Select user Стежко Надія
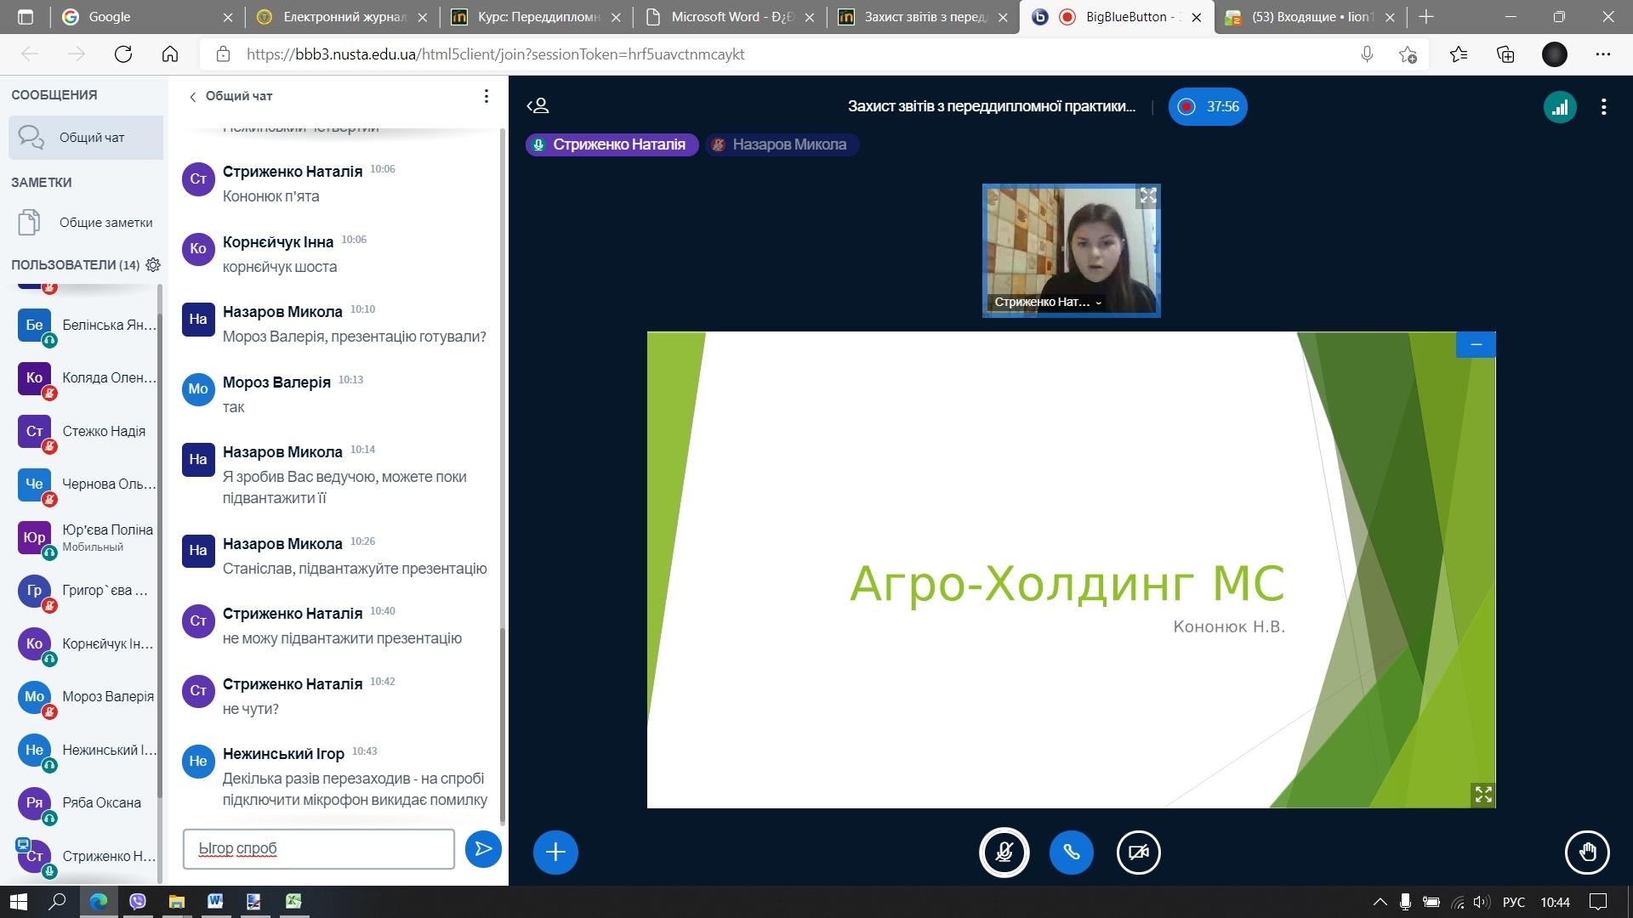1633x918 pixels. (x=86, y=432)
